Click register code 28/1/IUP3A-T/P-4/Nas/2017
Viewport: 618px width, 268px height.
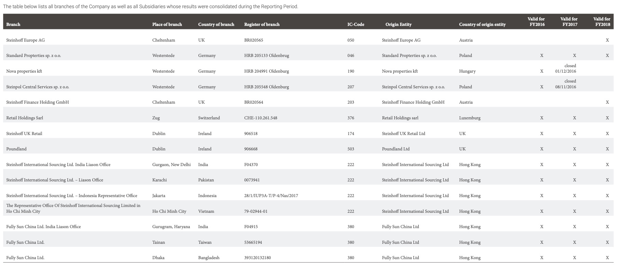point(271,196)
